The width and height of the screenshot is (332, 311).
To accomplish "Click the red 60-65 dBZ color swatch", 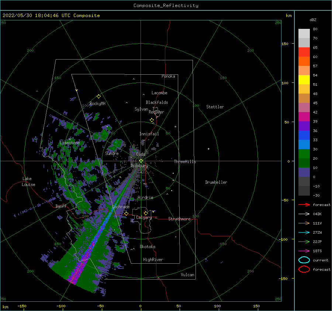I will click(x=304, y=52).
